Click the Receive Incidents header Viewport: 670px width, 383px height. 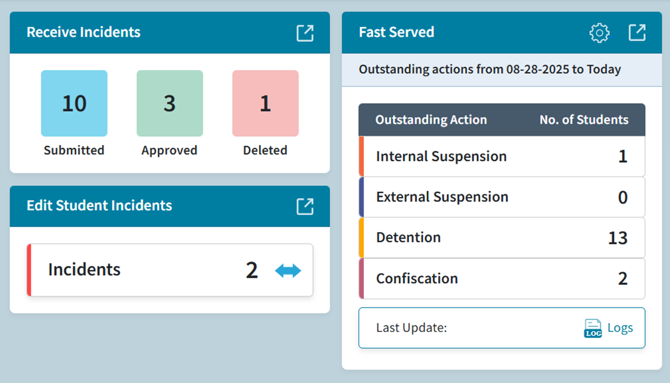(x=83, y=32)
